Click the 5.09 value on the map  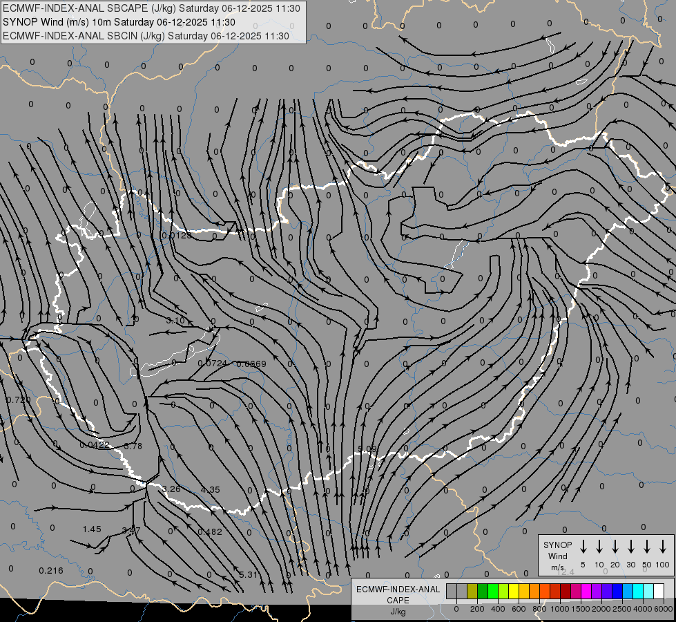point(367,449)
